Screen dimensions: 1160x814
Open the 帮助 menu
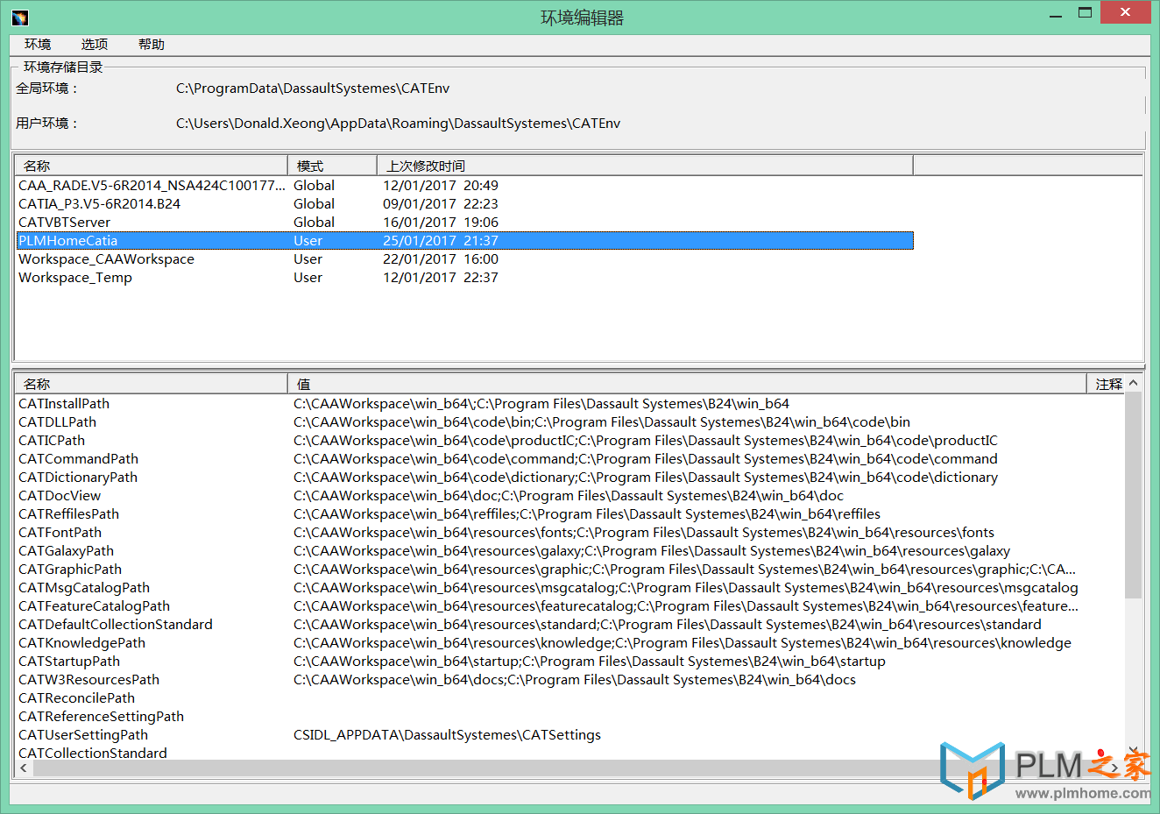point(152,45)
